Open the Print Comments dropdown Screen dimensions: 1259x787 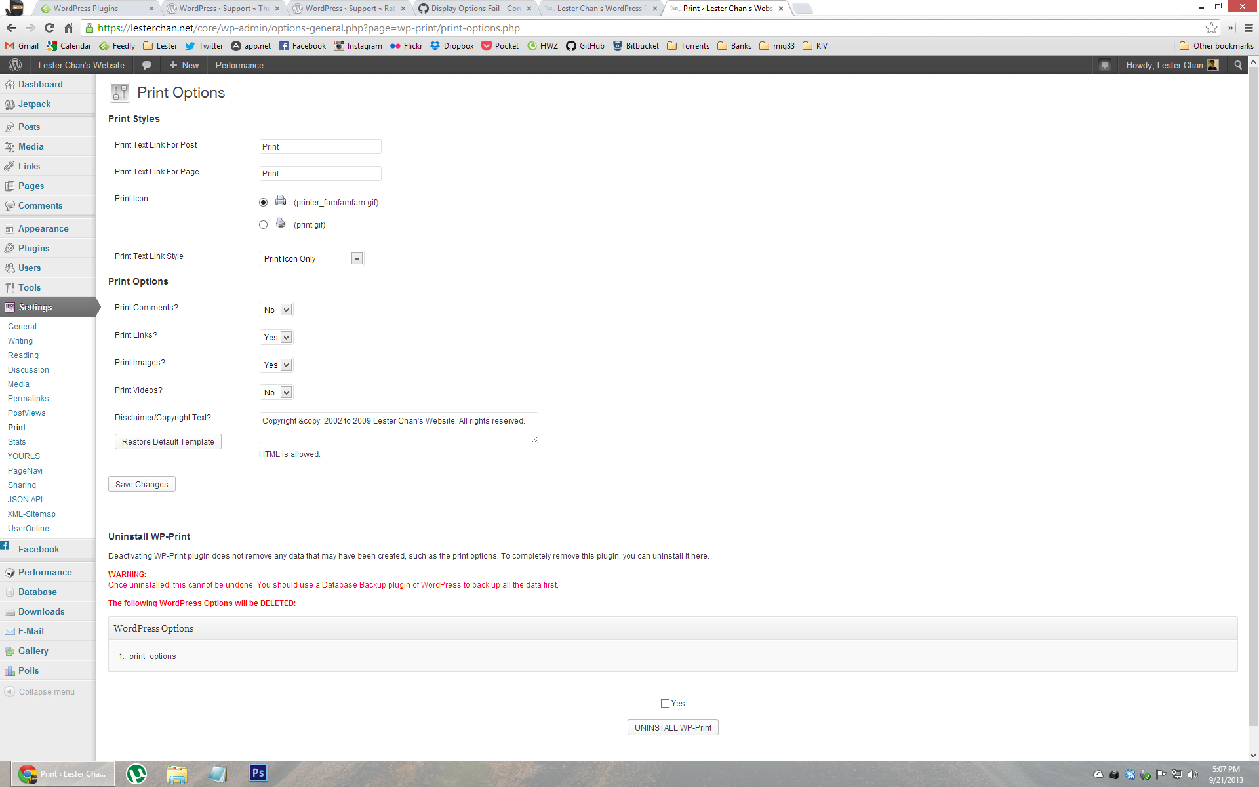coord(276,310)
